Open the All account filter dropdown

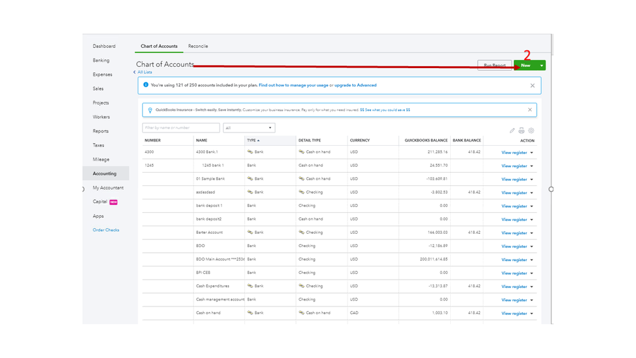pyautogui.click(x=249, y=128)
